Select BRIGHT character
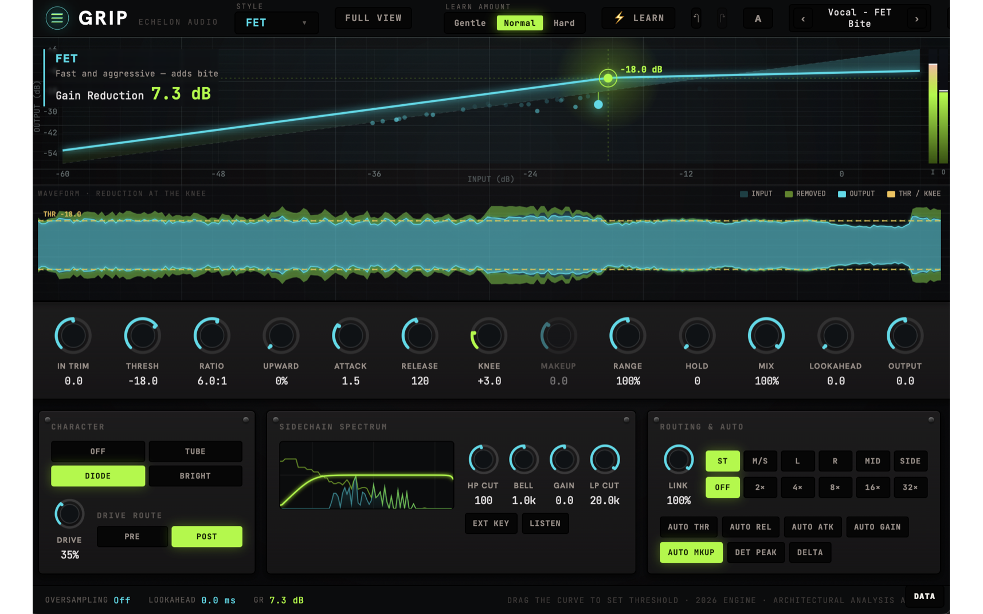Image resolution: width=983 pixels, height=614 pixels. 195,476
